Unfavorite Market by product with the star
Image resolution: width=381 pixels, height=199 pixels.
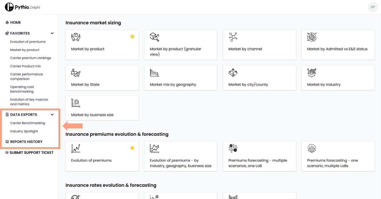132,36
